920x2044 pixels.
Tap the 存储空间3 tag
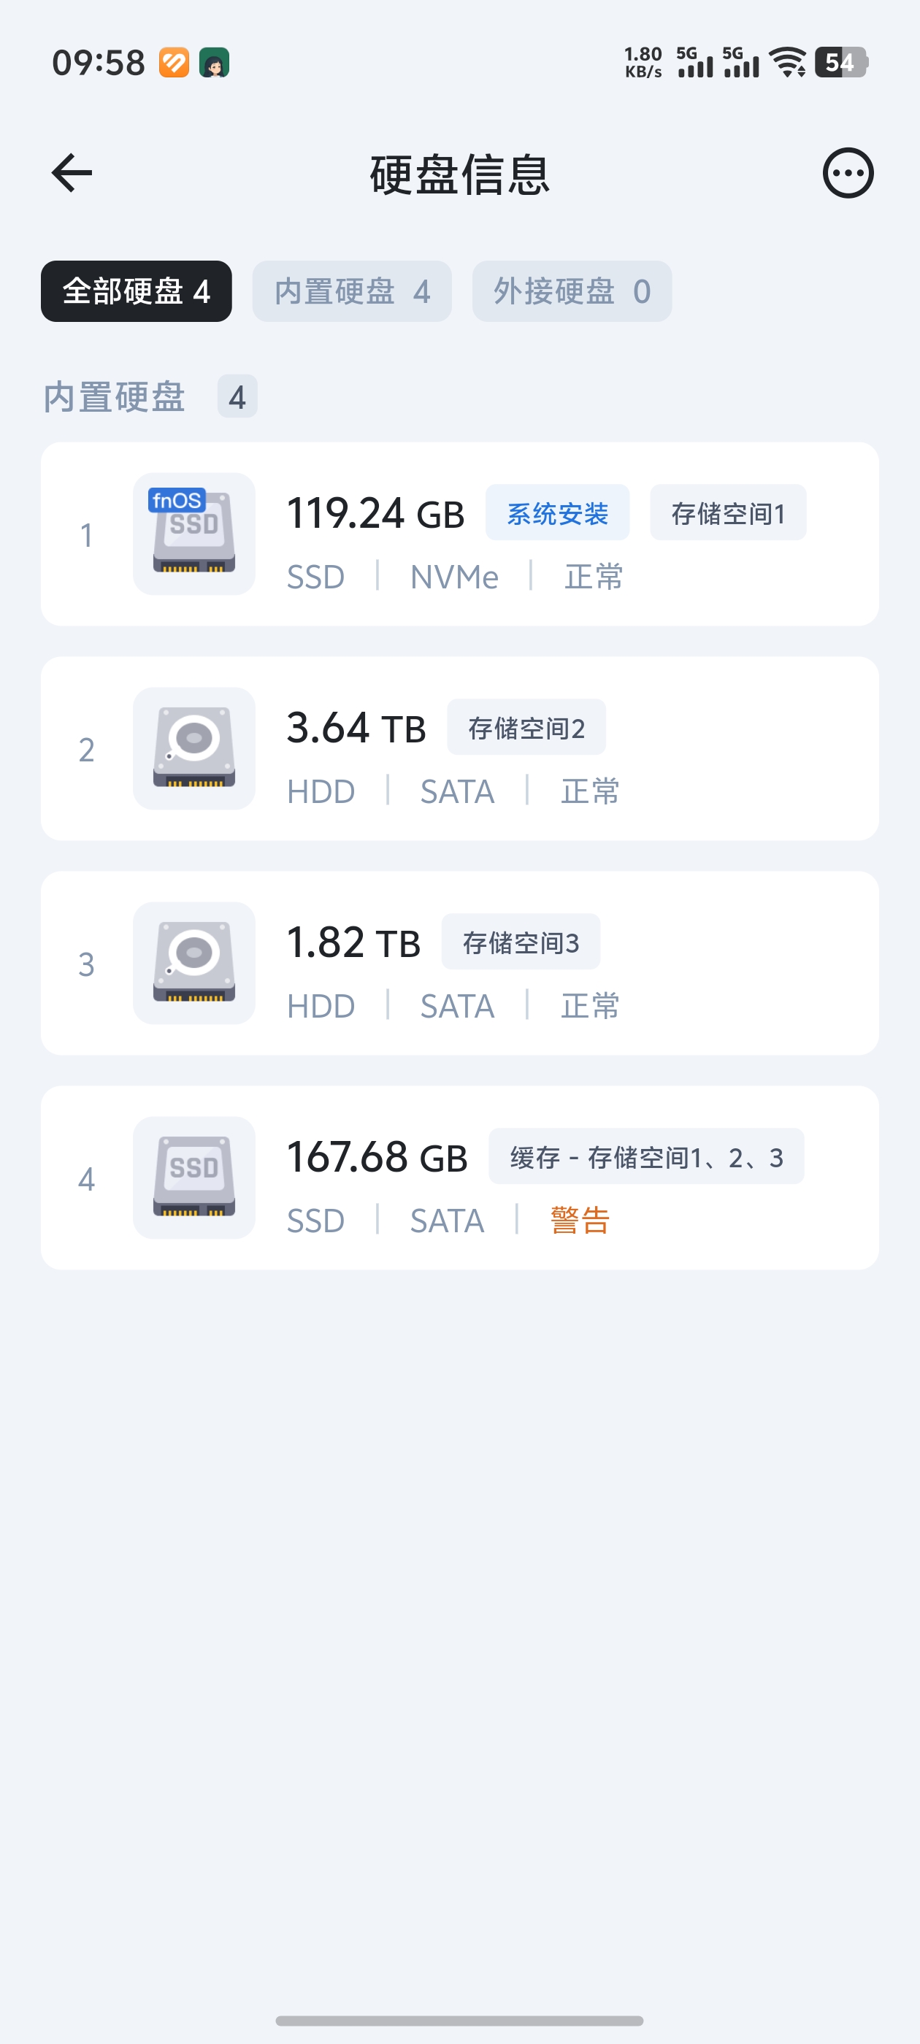point(521,941)
